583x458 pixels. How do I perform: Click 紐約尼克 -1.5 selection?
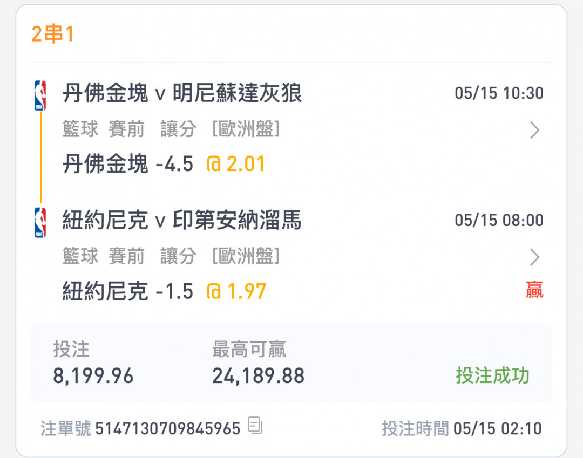127,291
